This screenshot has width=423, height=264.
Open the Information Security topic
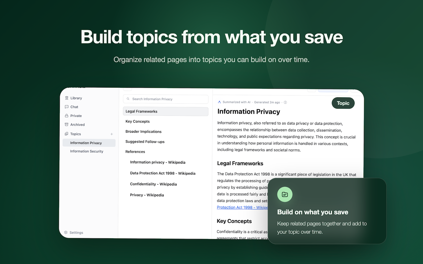point(87,151)
